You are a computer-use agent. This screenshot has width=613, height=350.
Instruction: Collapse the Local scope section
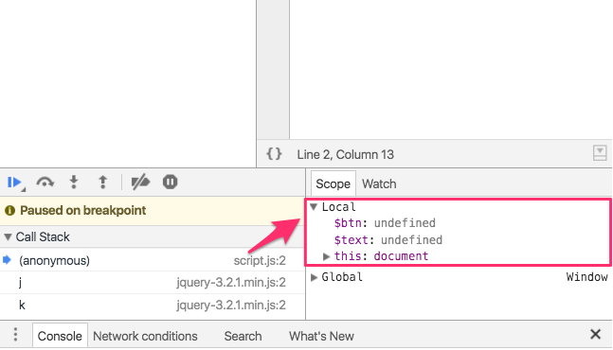click(314, 207)
